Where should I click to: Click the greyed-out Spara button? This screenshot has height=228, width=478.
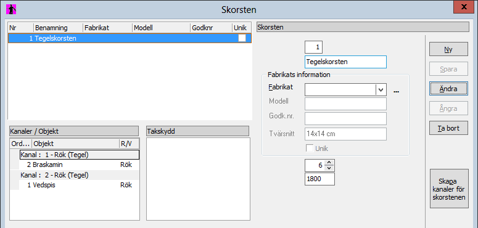pos(448,69)
